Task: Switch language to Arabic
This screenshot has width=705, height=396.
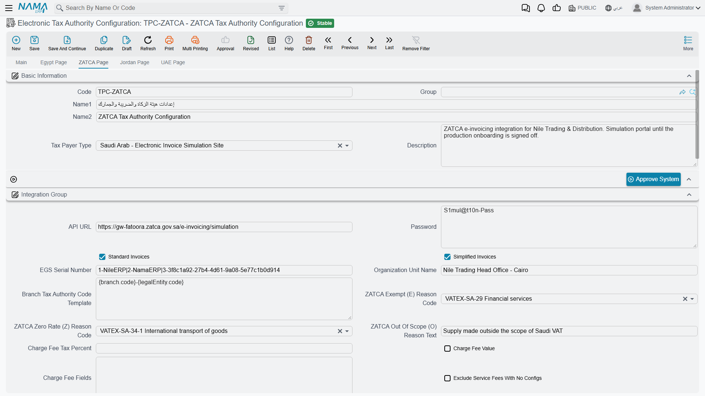Action: tap(614, 8)
